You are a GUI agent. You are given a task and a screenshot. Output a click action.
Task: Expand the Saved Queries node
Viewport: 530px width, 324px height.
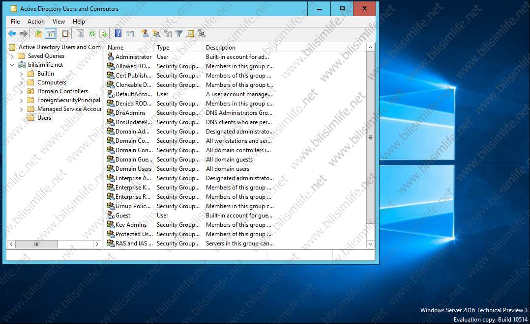coord(12,55)
